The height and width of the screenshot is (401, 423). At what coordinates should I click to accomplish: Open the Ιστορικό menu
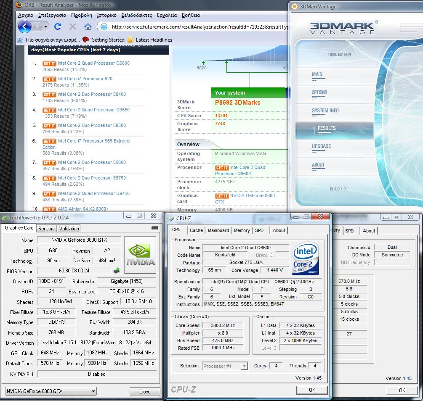tap(107, 15)
